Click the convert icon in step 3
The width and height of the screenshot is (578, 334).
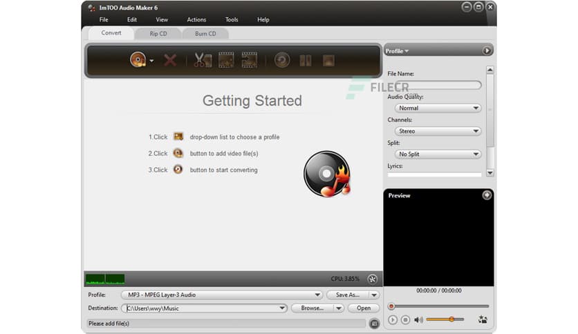coord(178,169)
